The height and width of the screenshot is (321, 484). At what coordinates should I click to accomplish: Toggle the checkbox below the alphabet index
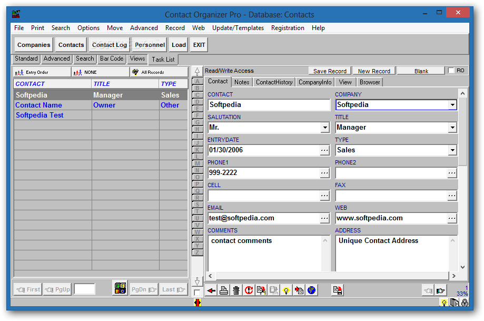(x=197, y=293)
